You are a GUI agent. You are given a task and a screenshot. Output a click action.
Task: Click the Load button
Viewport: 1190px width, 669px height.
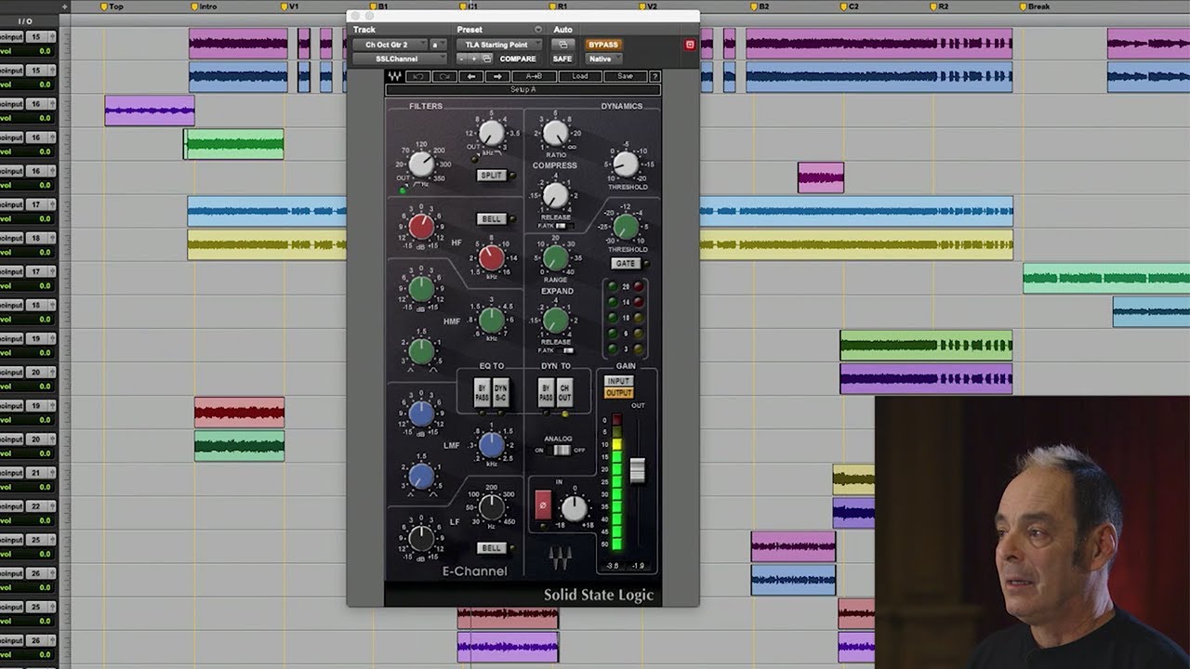point(580,76)
